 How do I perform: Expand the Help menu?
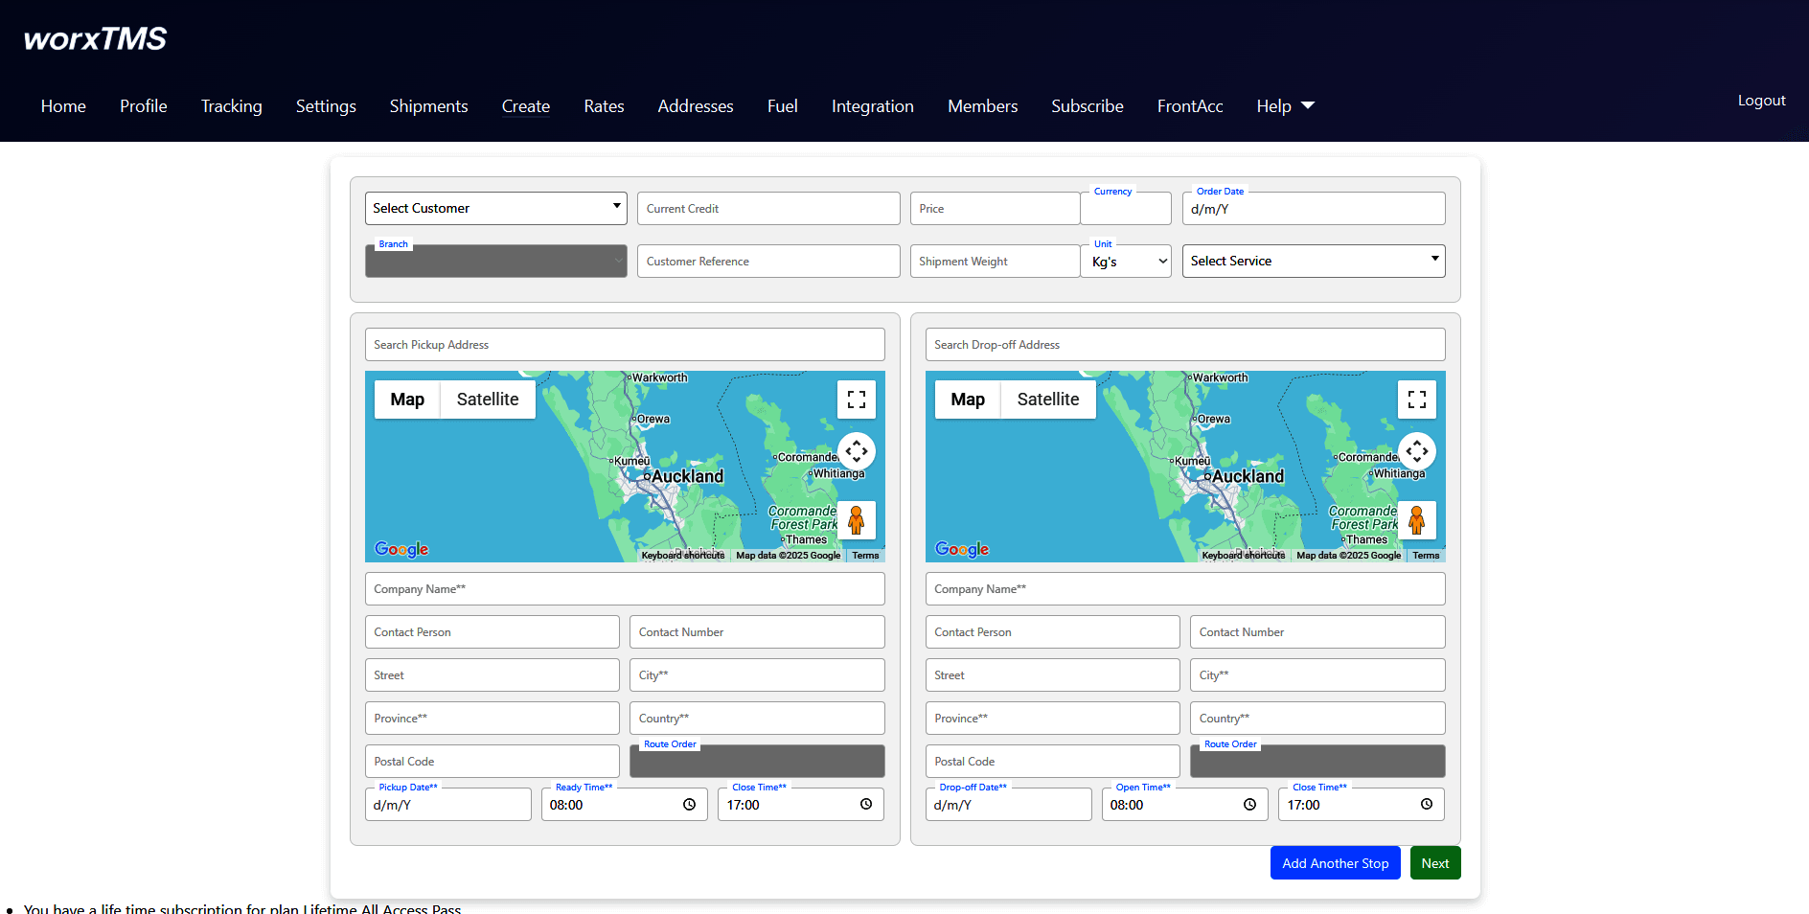point(1284,106)
